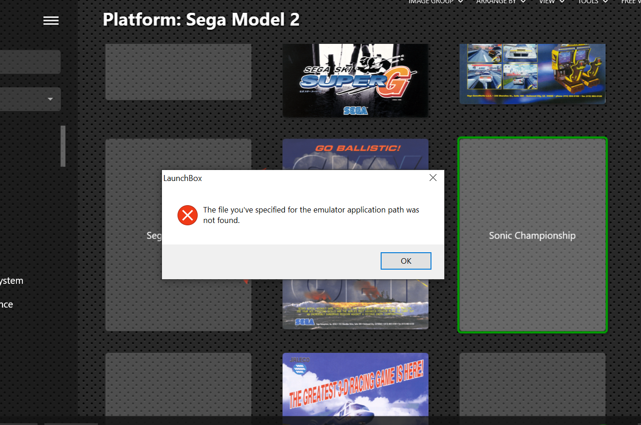Select the Sonic Championship game tile
This screenshot has width=641, height=425.
coord(533,235)
